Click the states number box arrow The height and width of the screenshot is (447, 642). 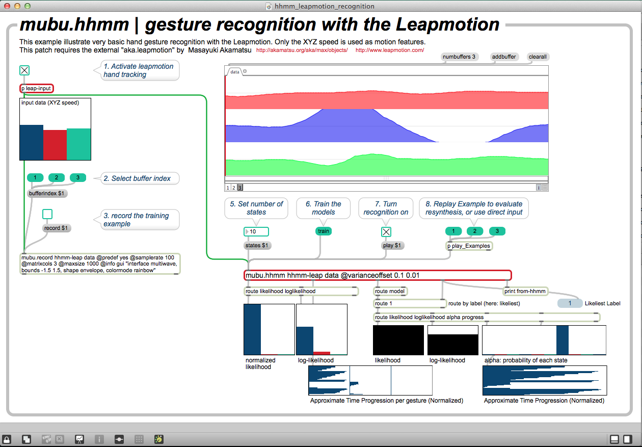(248, 232)
